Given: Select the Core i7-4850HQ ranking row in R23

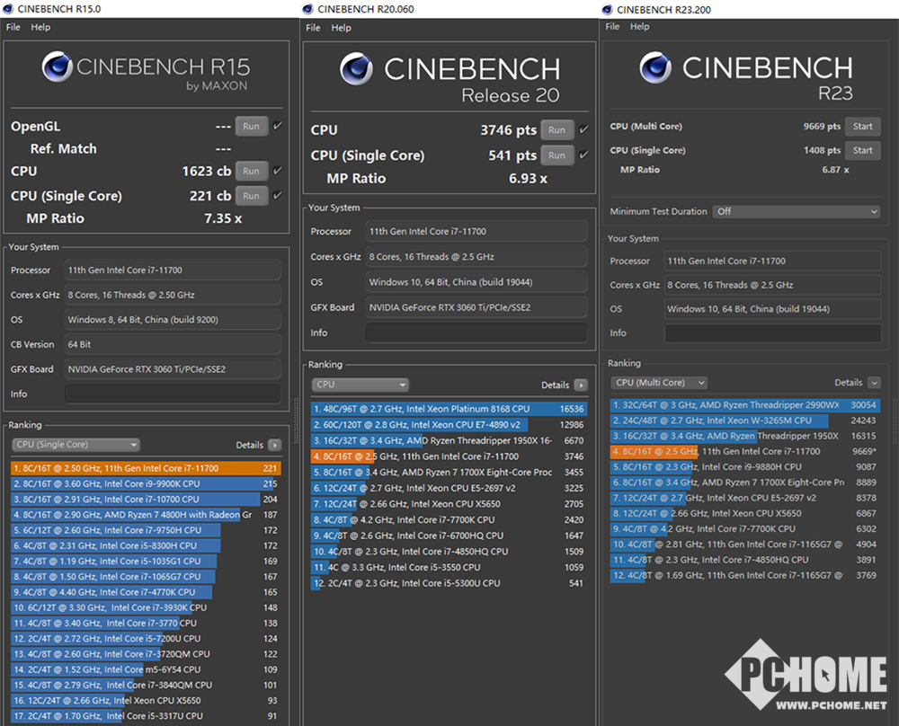Looking at the screenshot, I should pos(744,560).
